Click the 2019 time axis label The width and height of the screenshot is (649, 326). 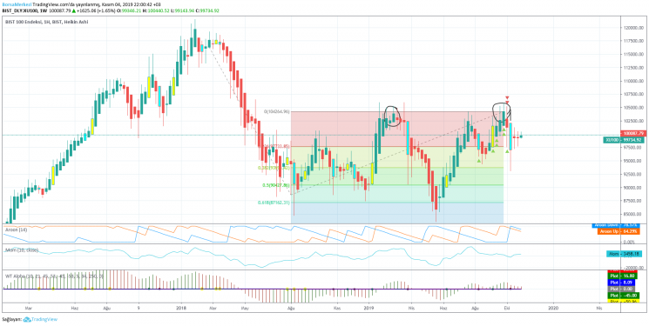tap(368, 308)
